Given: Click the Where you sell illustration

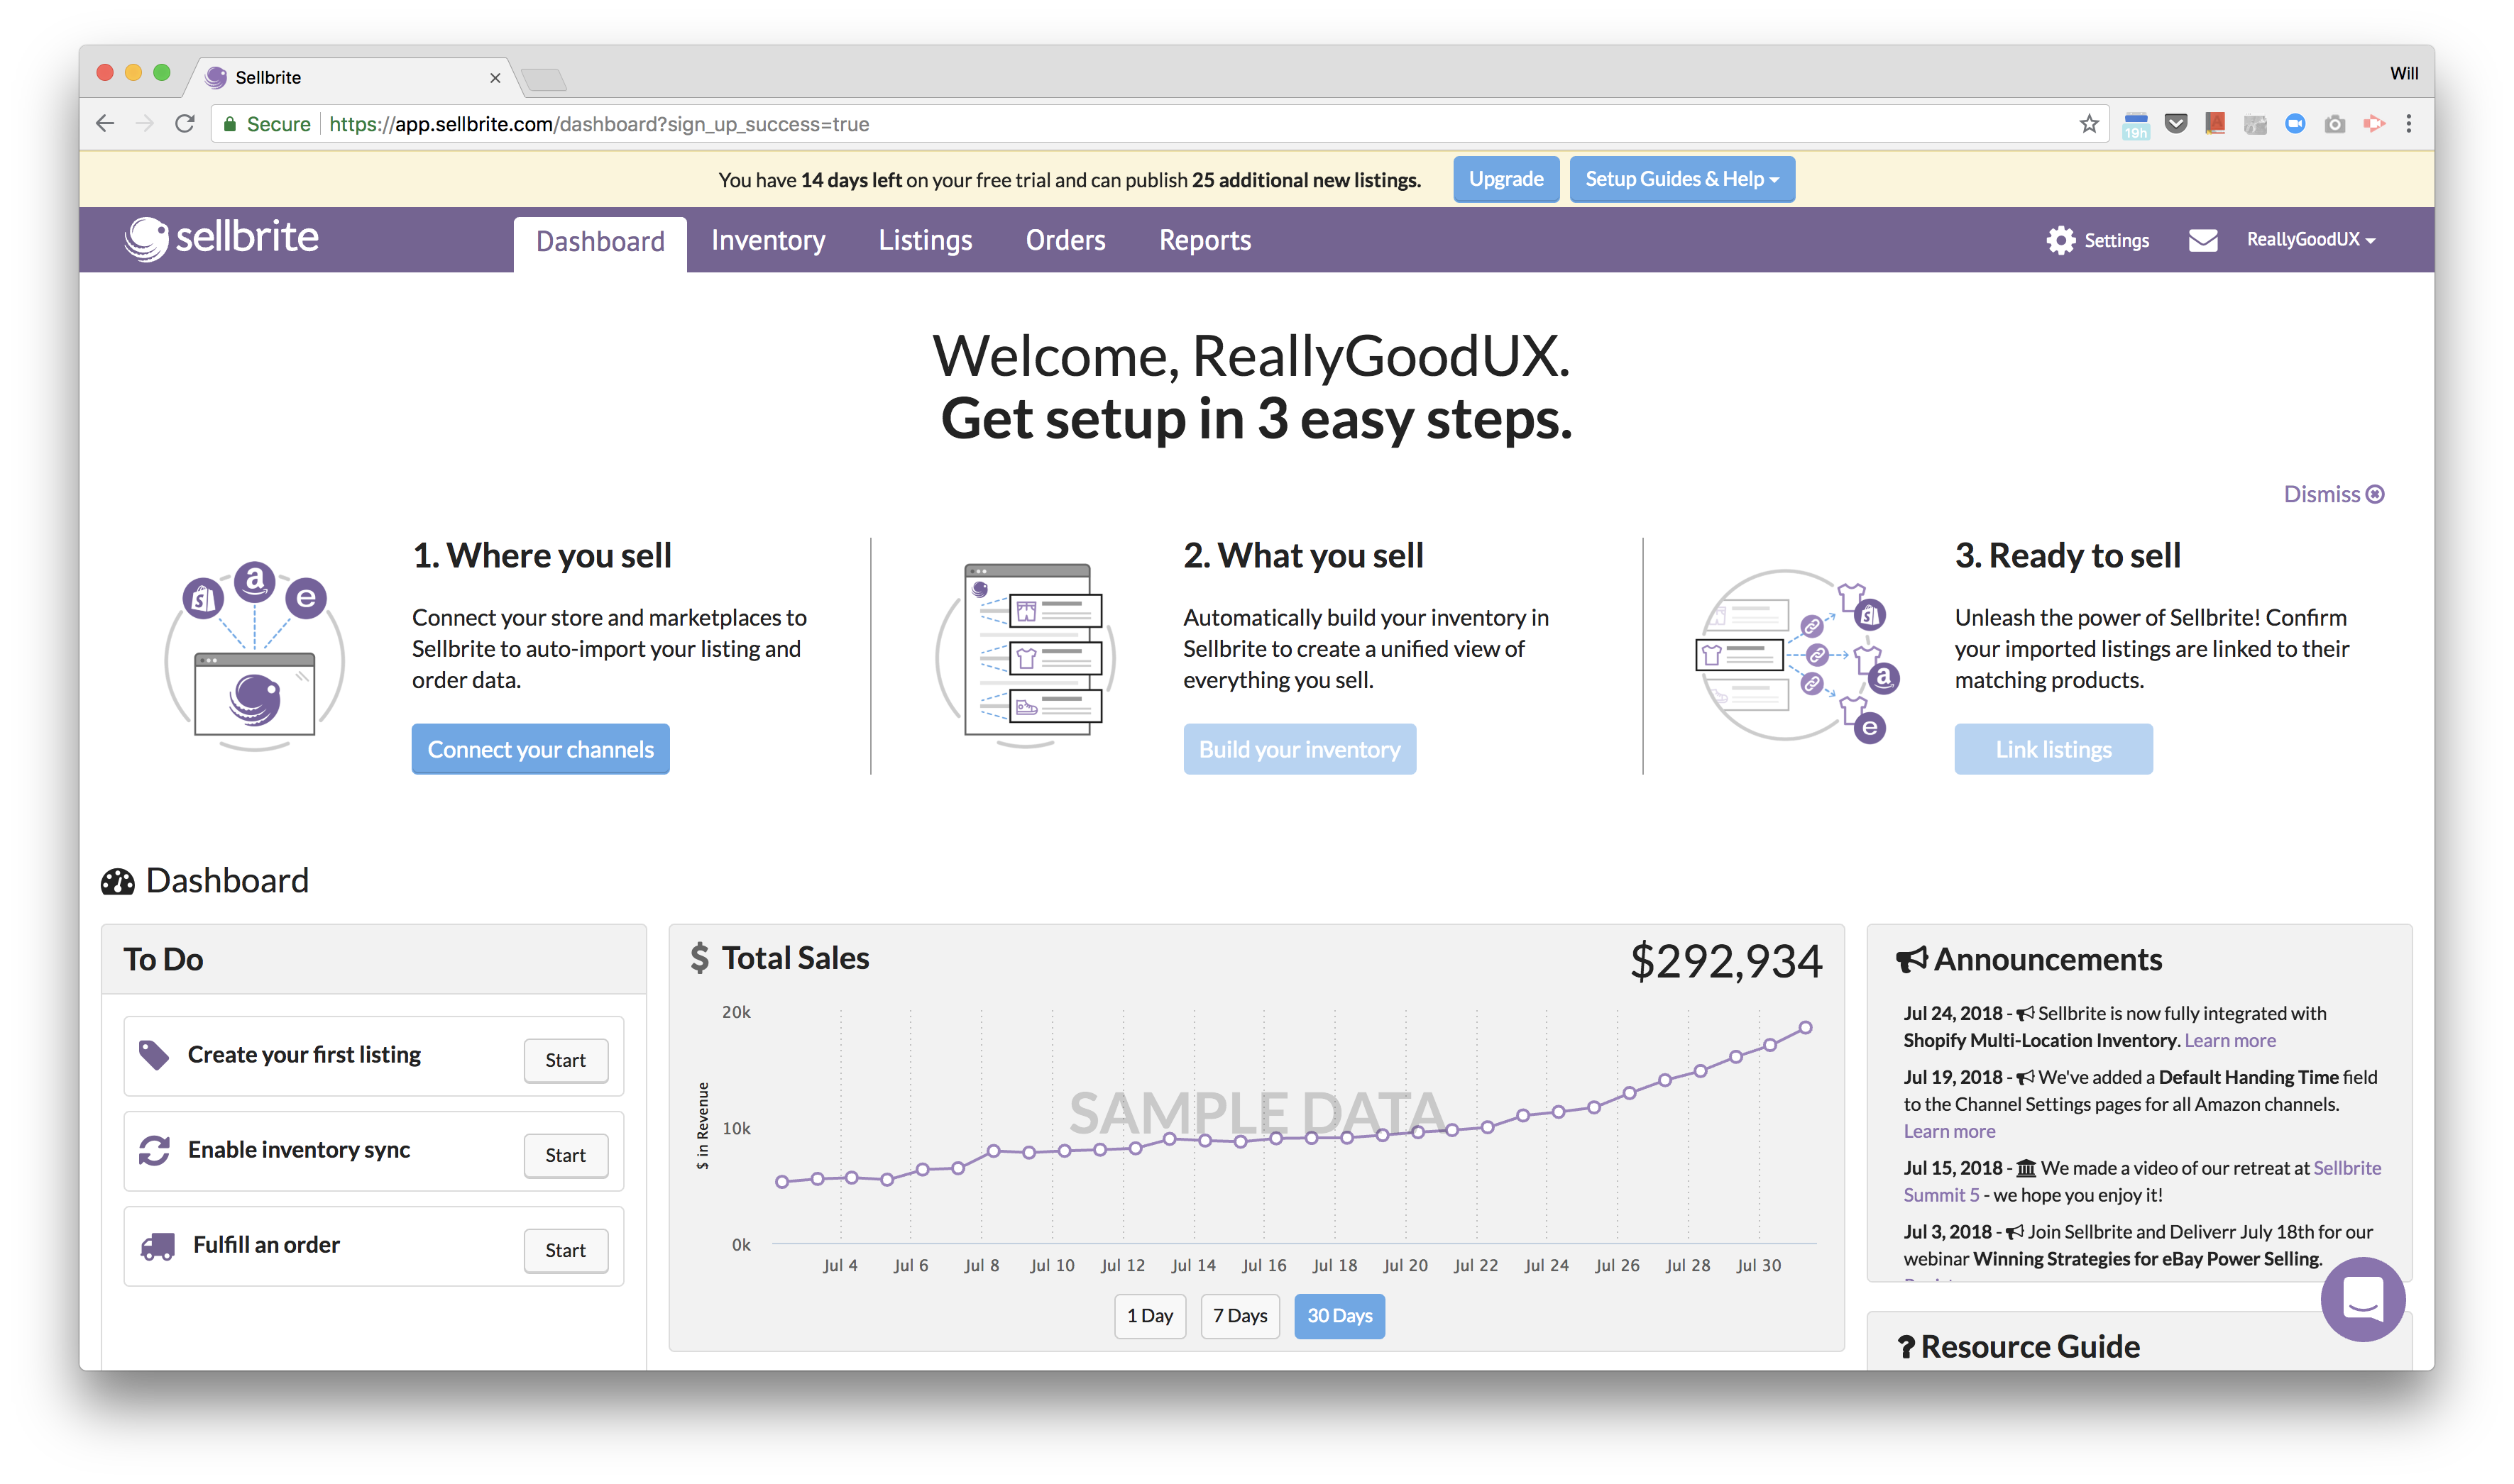Looking at the screenshot, I should pyautogui.click(x=254, y=656).
